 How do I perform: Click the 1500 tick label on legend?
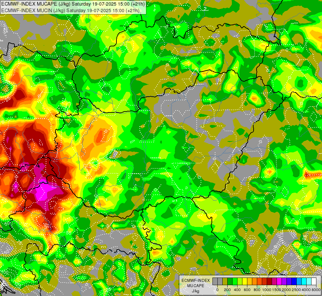(277, 290)
